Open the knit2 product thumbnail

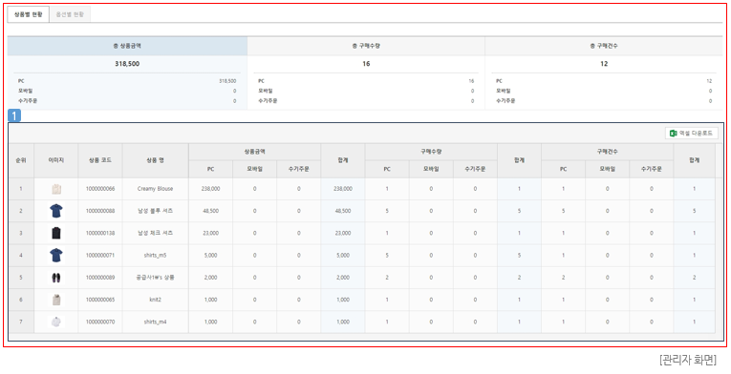(x=56, y=300)
